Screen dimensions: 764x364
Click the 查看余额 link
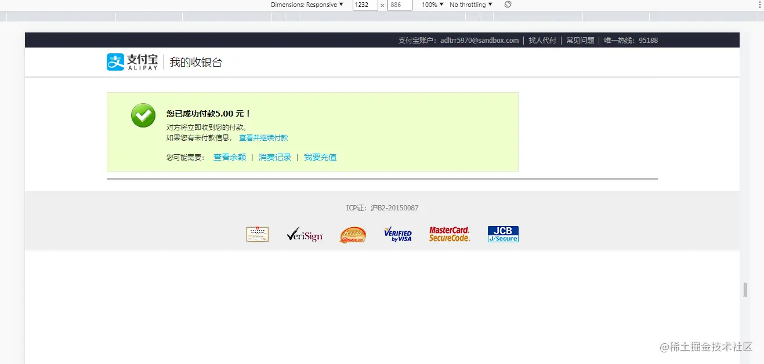coord(230,157)
